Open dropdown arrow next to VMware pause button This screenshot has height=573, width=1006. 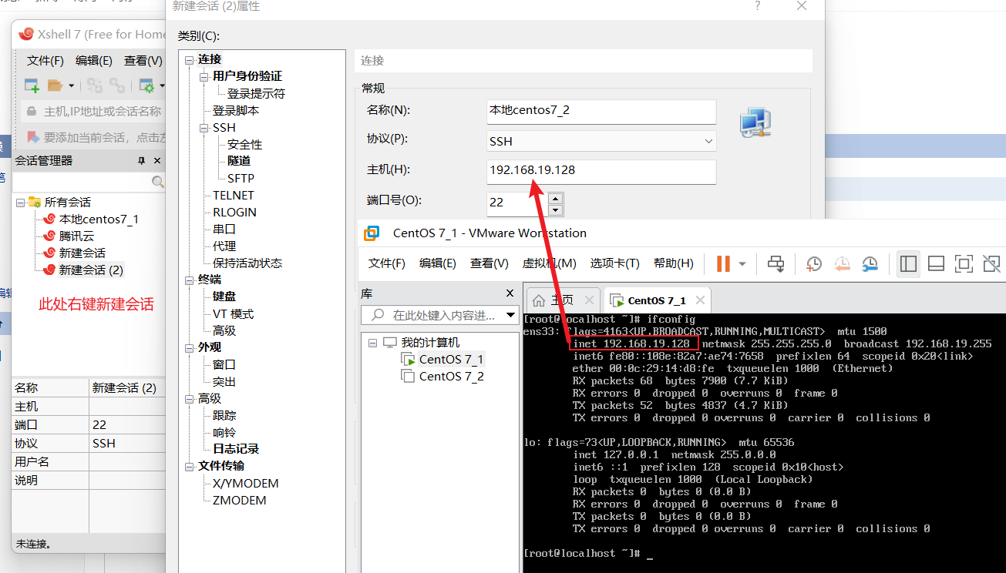tap(742, 263)
